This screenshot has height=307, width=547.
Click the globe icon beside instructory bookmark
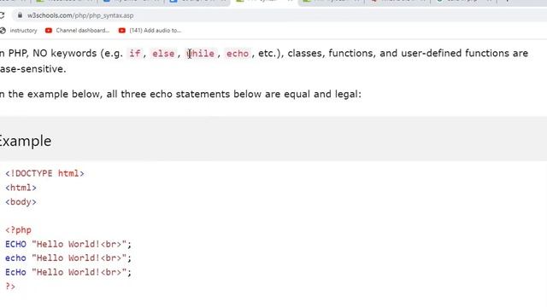coord(3,31)
